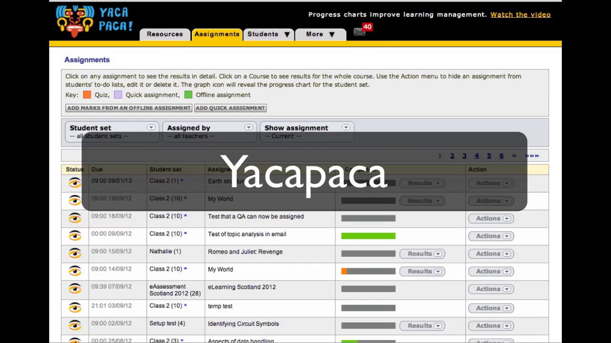
Task: Click the Add Quick Assignment button
Action: click(230, 108)
